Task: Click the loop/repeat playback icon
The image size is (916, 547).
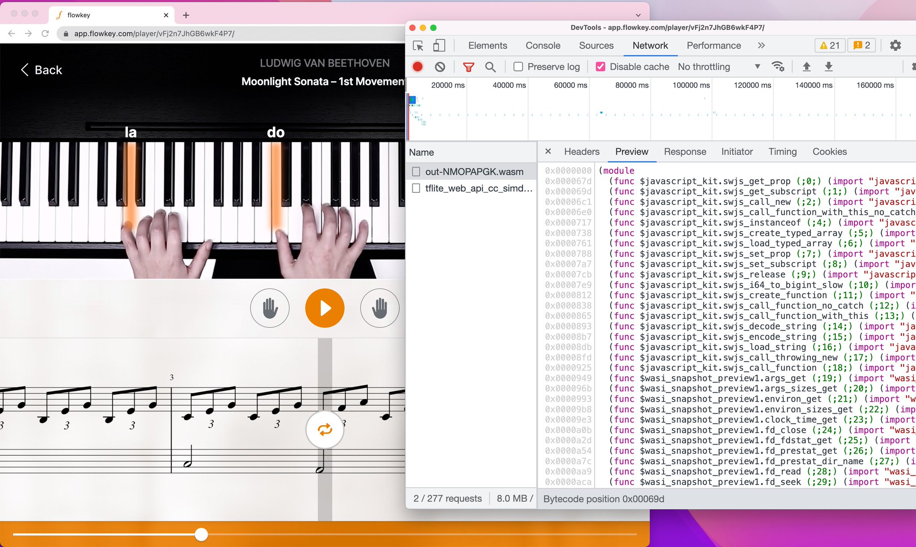Action: (325, 430)
